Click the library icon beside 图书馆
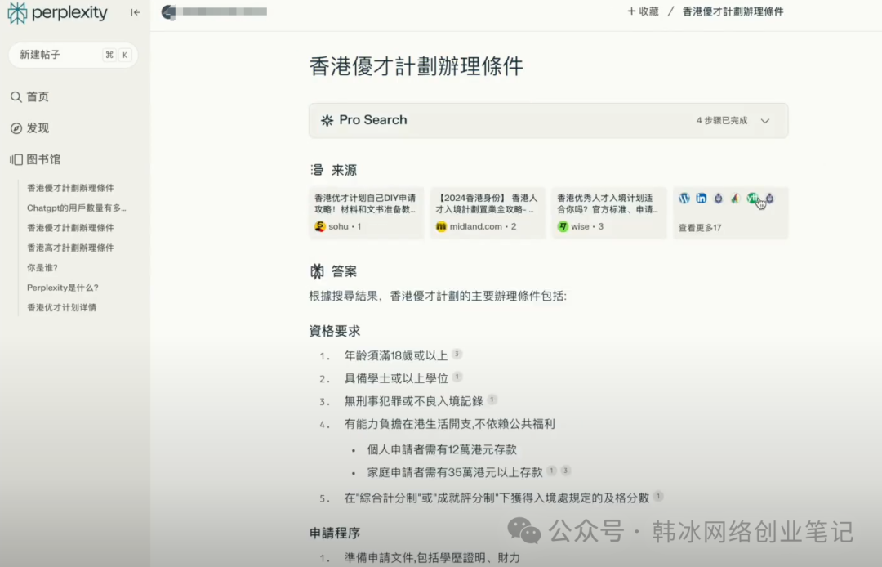The image size is (882, 567). point(16,159)
